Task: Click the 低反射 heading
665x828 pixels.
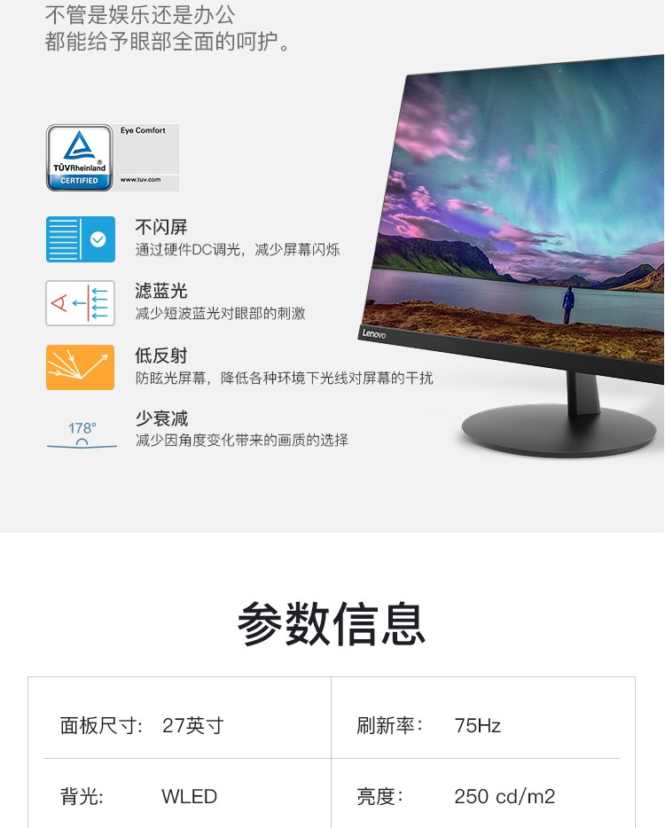Action: 161,355
